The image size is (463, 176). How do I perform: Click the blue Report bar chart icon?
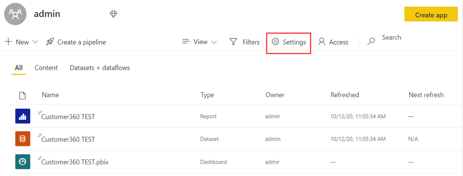tap(23, 116)
